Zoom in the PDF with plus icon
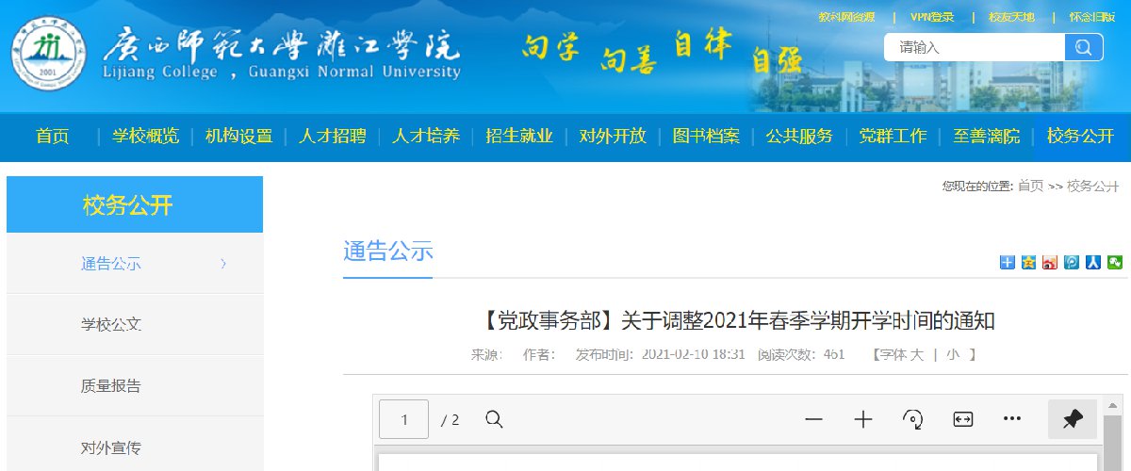This screenshot has height=471, width=1131. pyautogui.click(x=863, y=419)
